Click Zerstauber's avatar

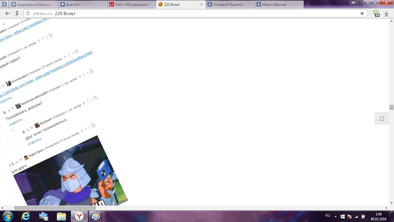(x=9, y=83)
